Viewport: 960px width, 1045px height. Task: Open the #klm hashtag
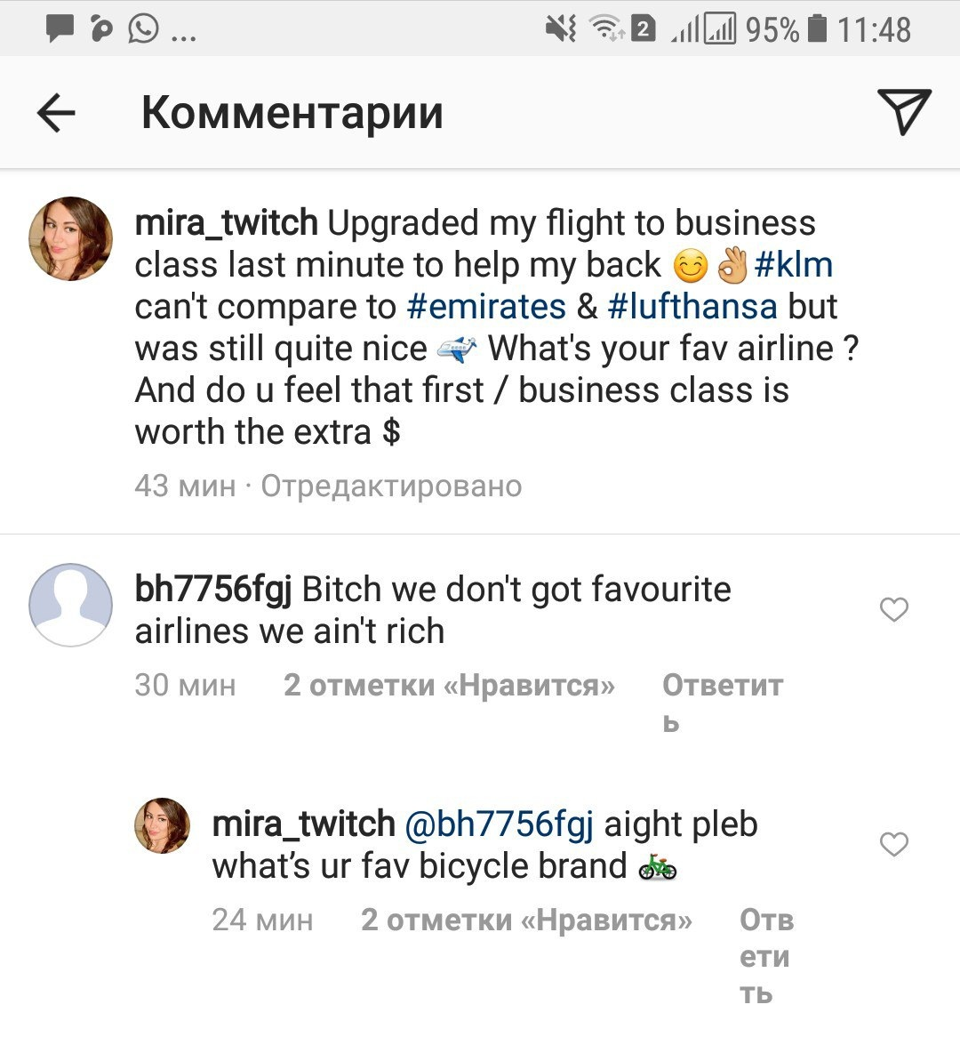tap(793, 265)
